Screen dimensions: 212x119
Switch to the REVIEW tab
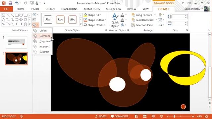click(132, 9)
